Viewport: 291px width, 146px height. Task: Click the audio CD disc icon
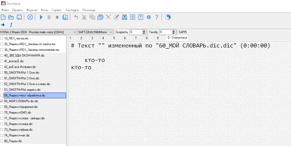[x=30, y=17]
